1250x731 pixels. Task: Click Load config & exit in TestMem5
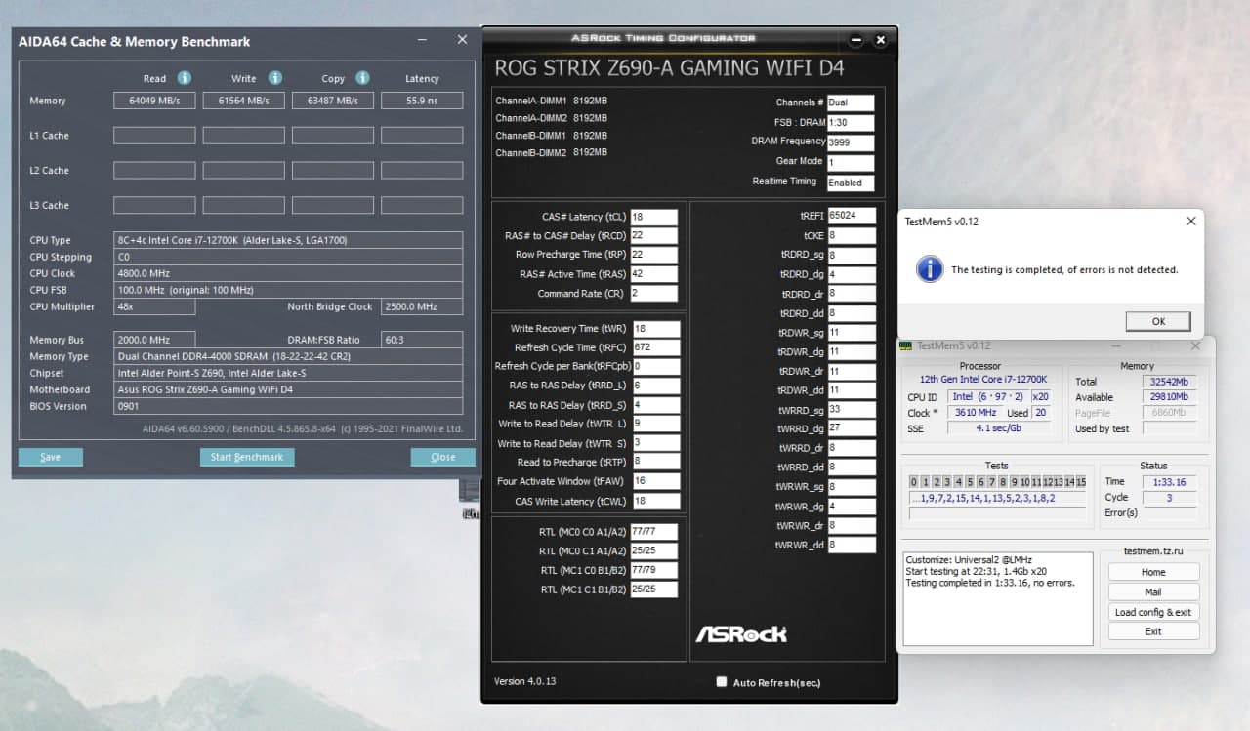[x=1153, y=612]
